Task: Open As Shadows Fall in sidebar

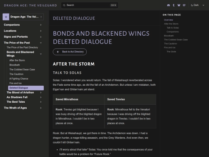Action: coord(17,97)
